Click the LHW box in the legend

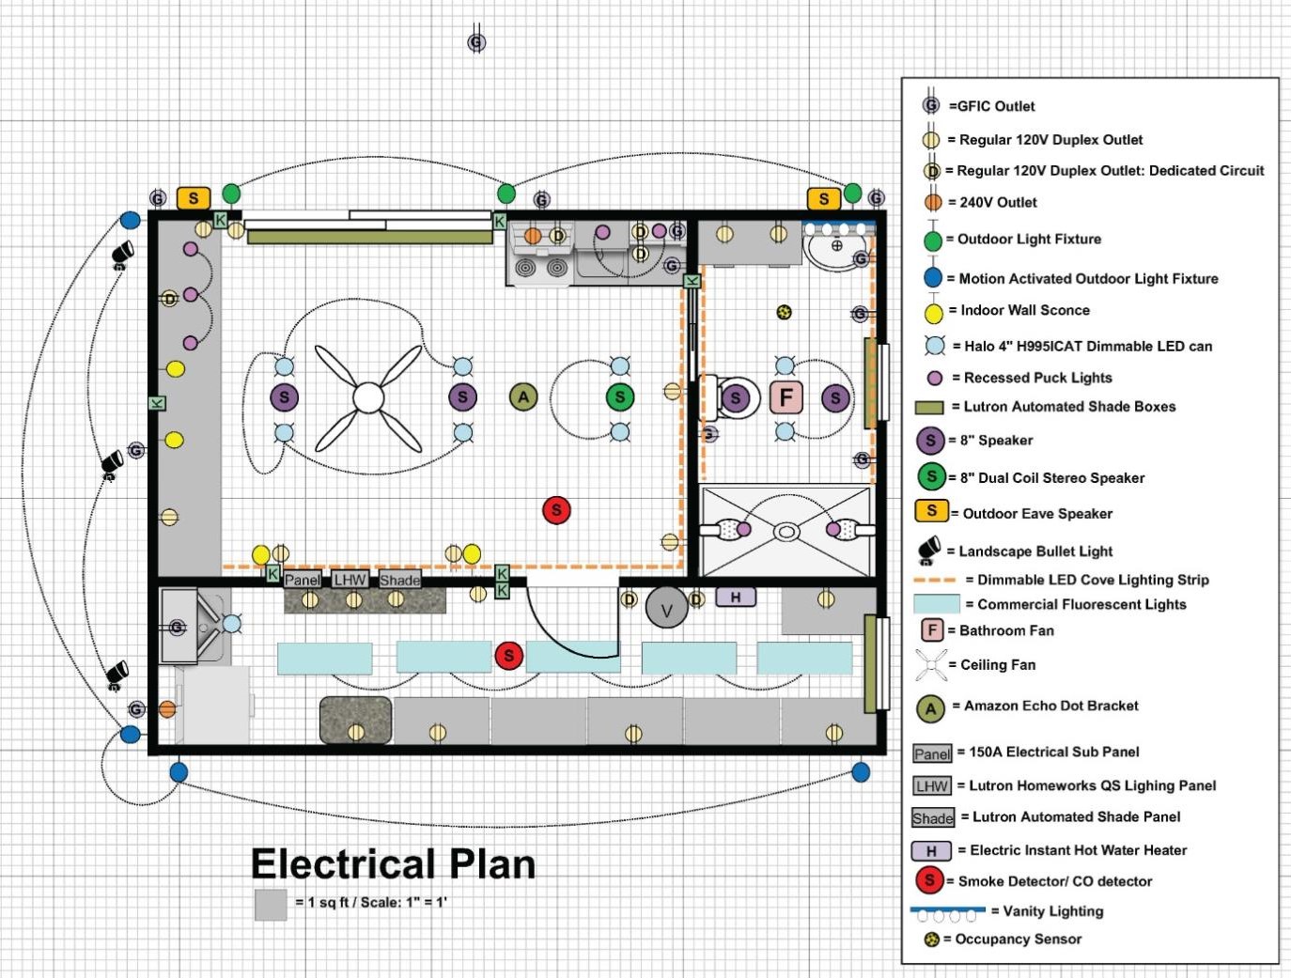pyautogui.click(x=932, y=785)
